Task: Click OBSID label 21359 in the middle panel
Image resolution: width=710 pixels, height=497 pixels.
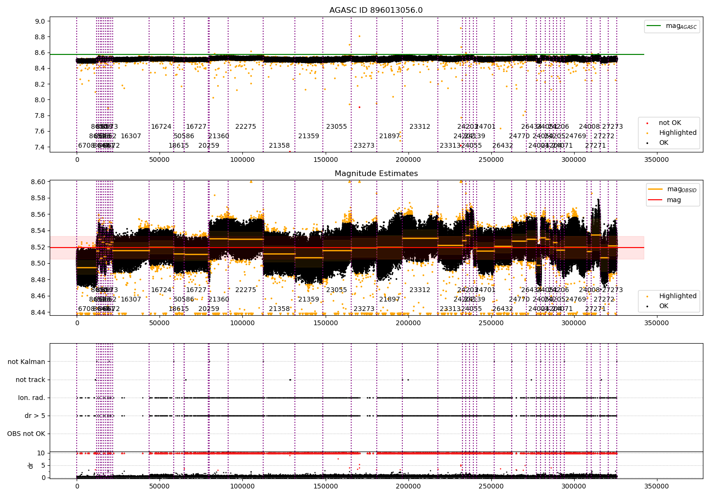Action: coord(309,300)
